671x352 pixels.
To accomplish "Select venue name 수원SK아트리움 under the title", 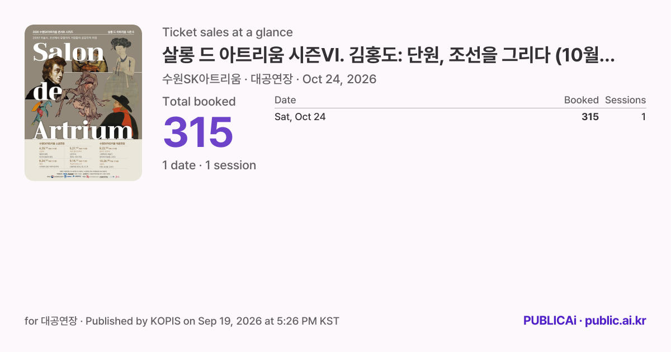I will pos(201,79).
